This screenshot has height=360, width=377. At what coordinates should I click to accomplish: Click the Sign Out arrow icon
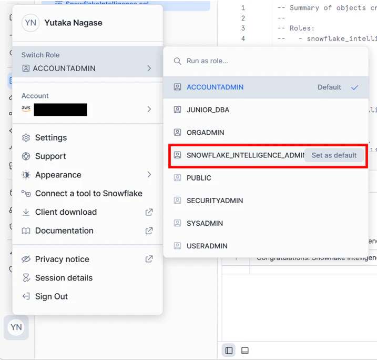click(x=26, y=296)
